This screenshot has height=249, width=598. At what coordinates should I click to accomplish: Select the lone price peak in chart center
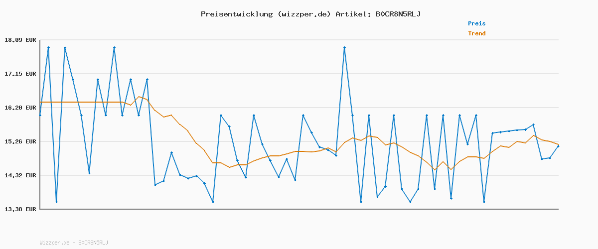pos(344,47)
